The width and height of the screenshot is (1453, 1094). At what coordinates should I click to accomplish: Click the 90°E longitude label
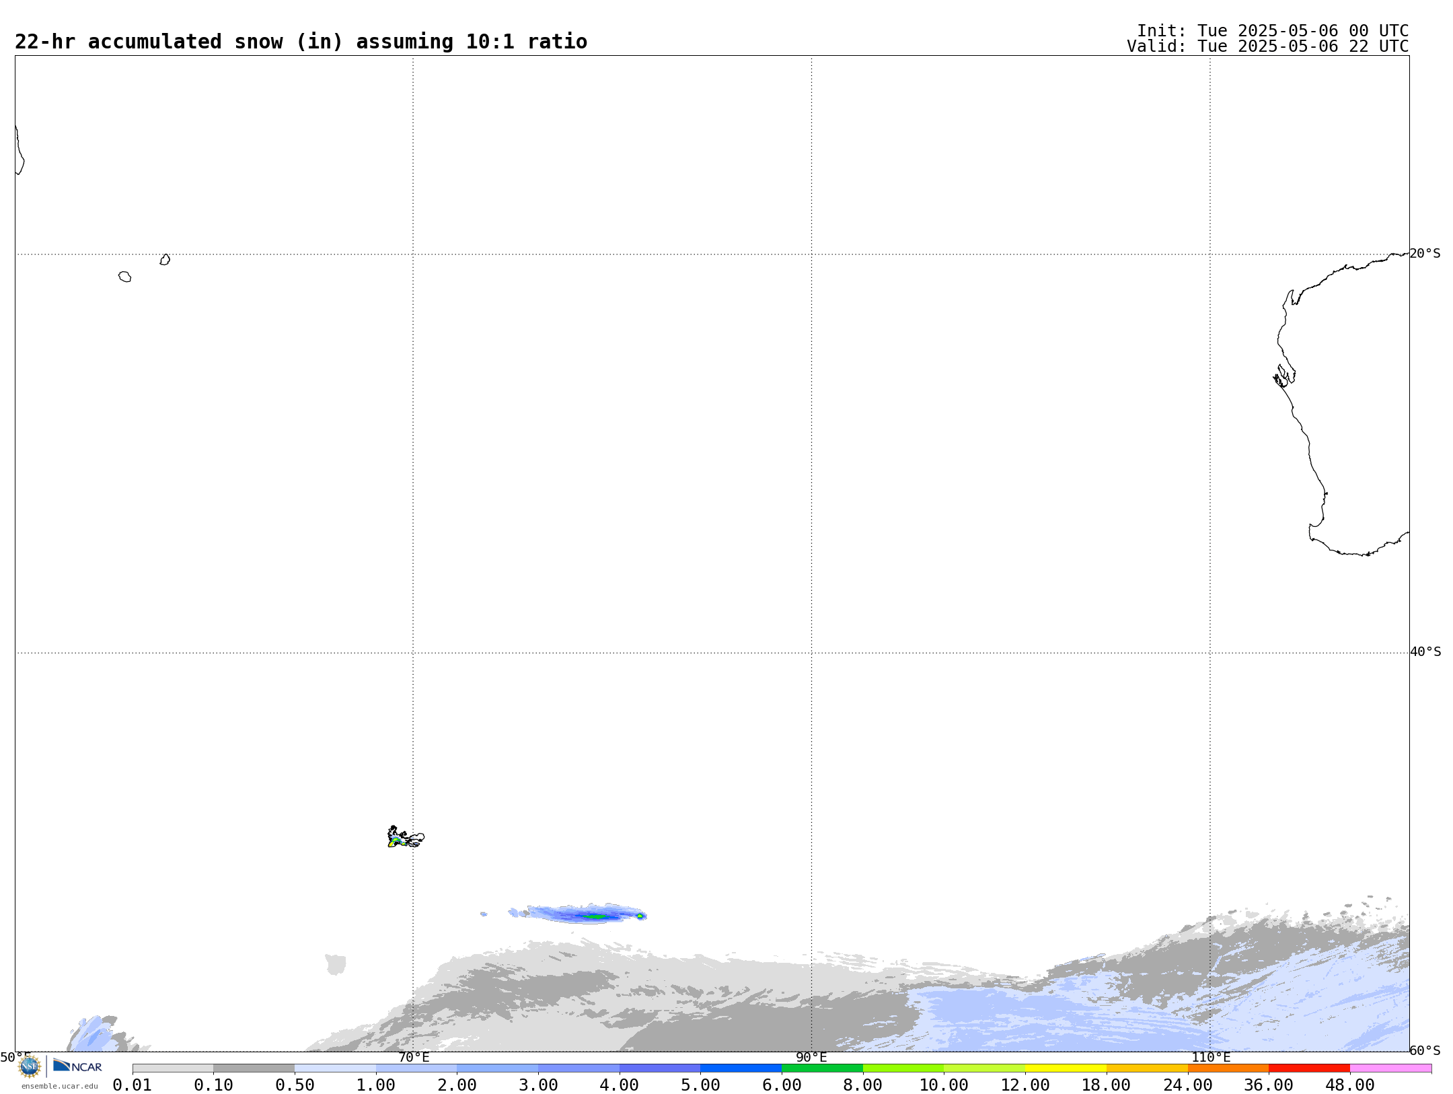pos(811,1057)
